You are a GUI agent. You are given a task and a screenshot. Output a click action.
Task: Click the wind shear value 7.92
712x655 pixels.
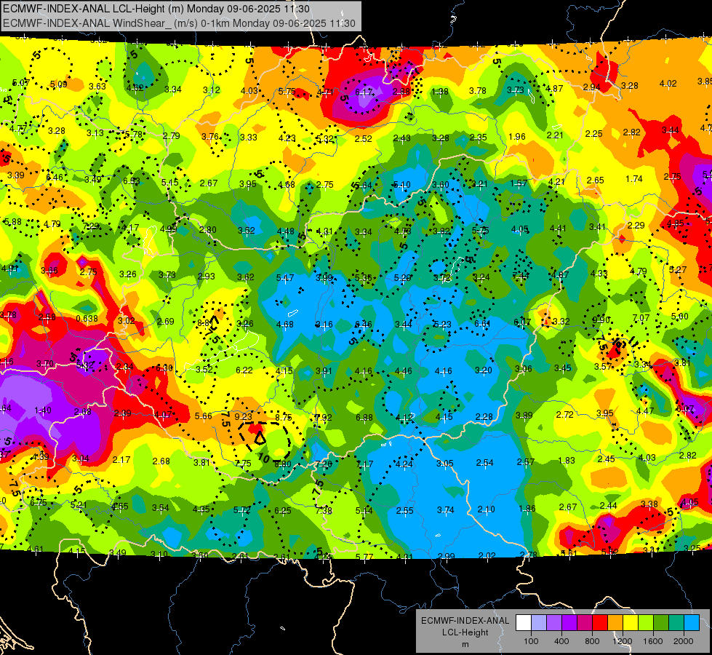(x=324, y=417)
